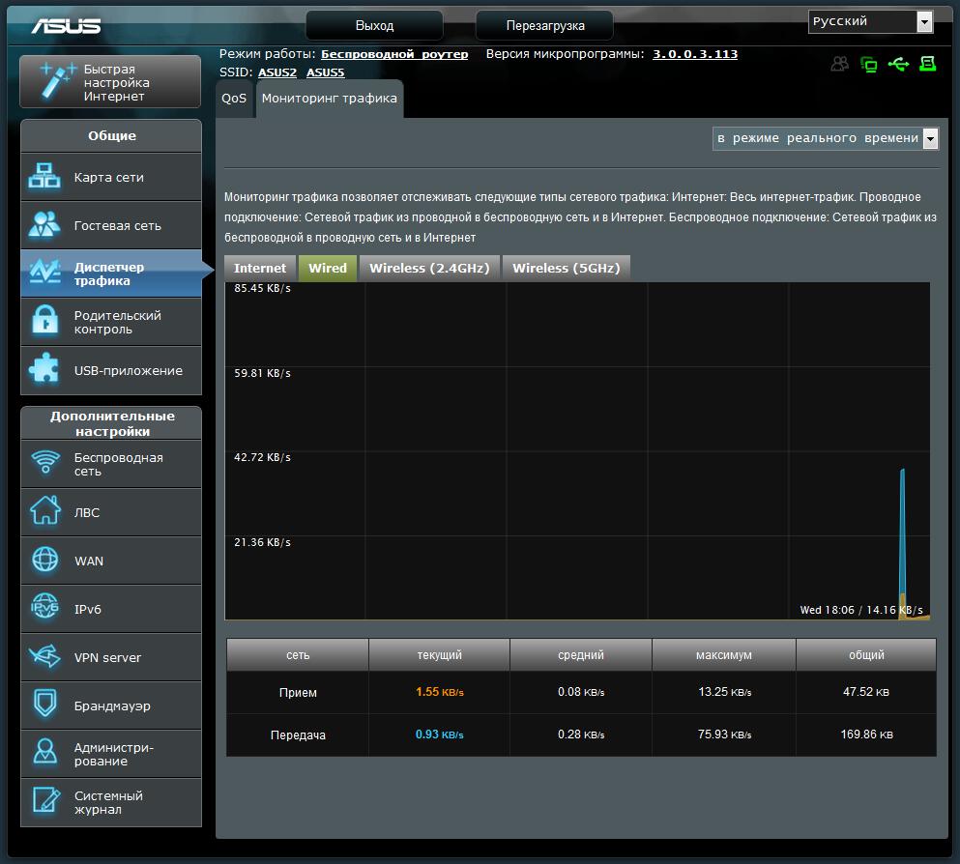Open Quick Internet Setup wand icon
Screen dimensions: 960x864
(56, 80)
